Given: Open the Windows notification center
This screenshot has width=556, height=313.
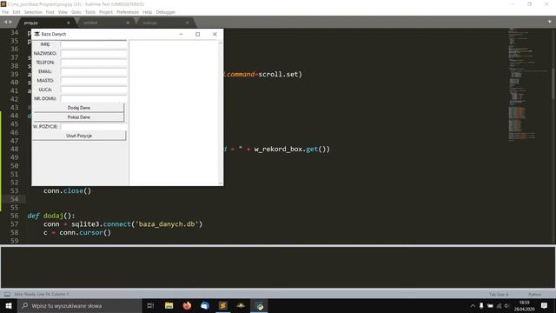Looking at the screenshot, I should point(545,305).
